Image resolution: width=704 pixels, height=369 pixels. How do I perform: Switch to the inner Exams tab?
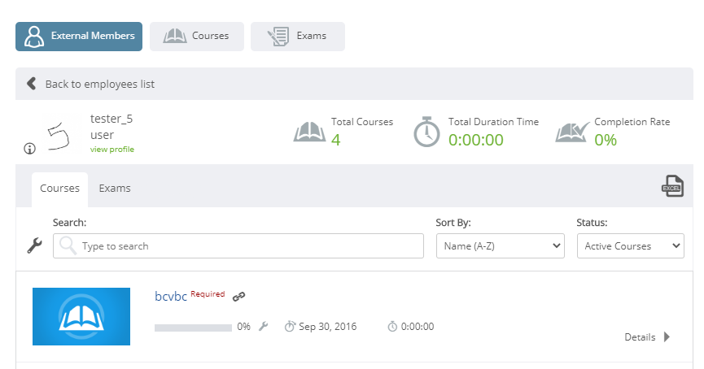[115, 189]
